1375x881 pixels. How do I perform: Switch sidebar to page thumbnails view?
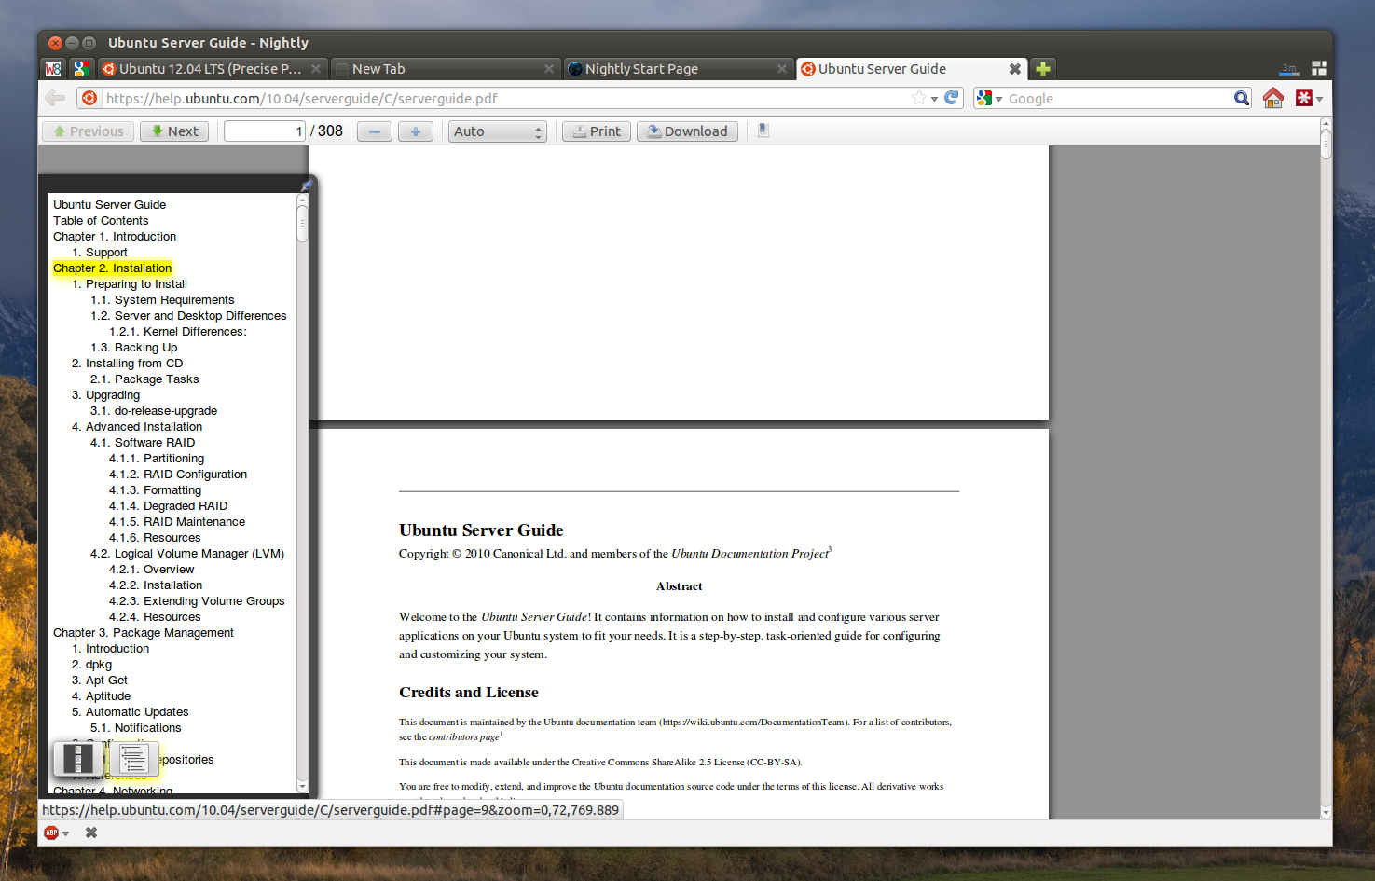pos(77,759)
